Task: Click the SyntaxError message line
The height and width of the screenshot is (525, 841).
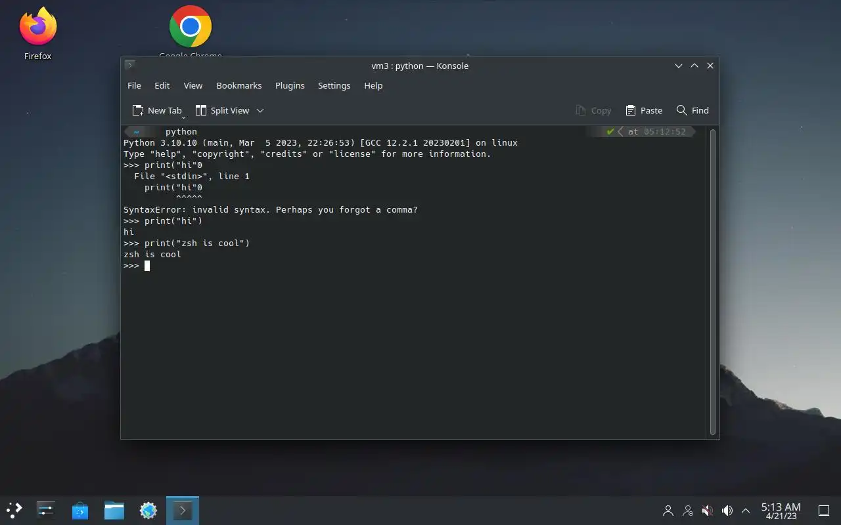Action: click(x=271, y=210)
